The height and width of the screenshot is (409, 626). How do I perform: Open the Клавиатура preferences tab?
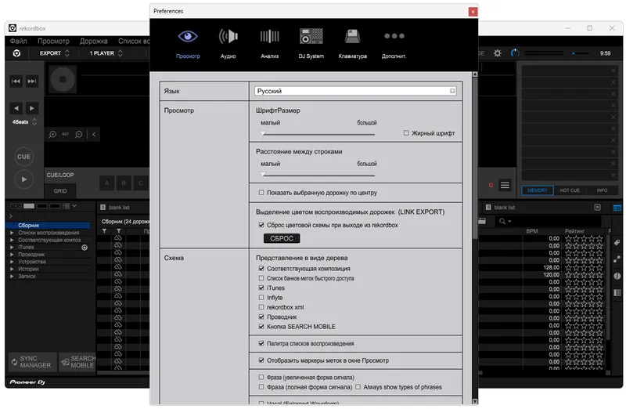[x=353, y=44]
